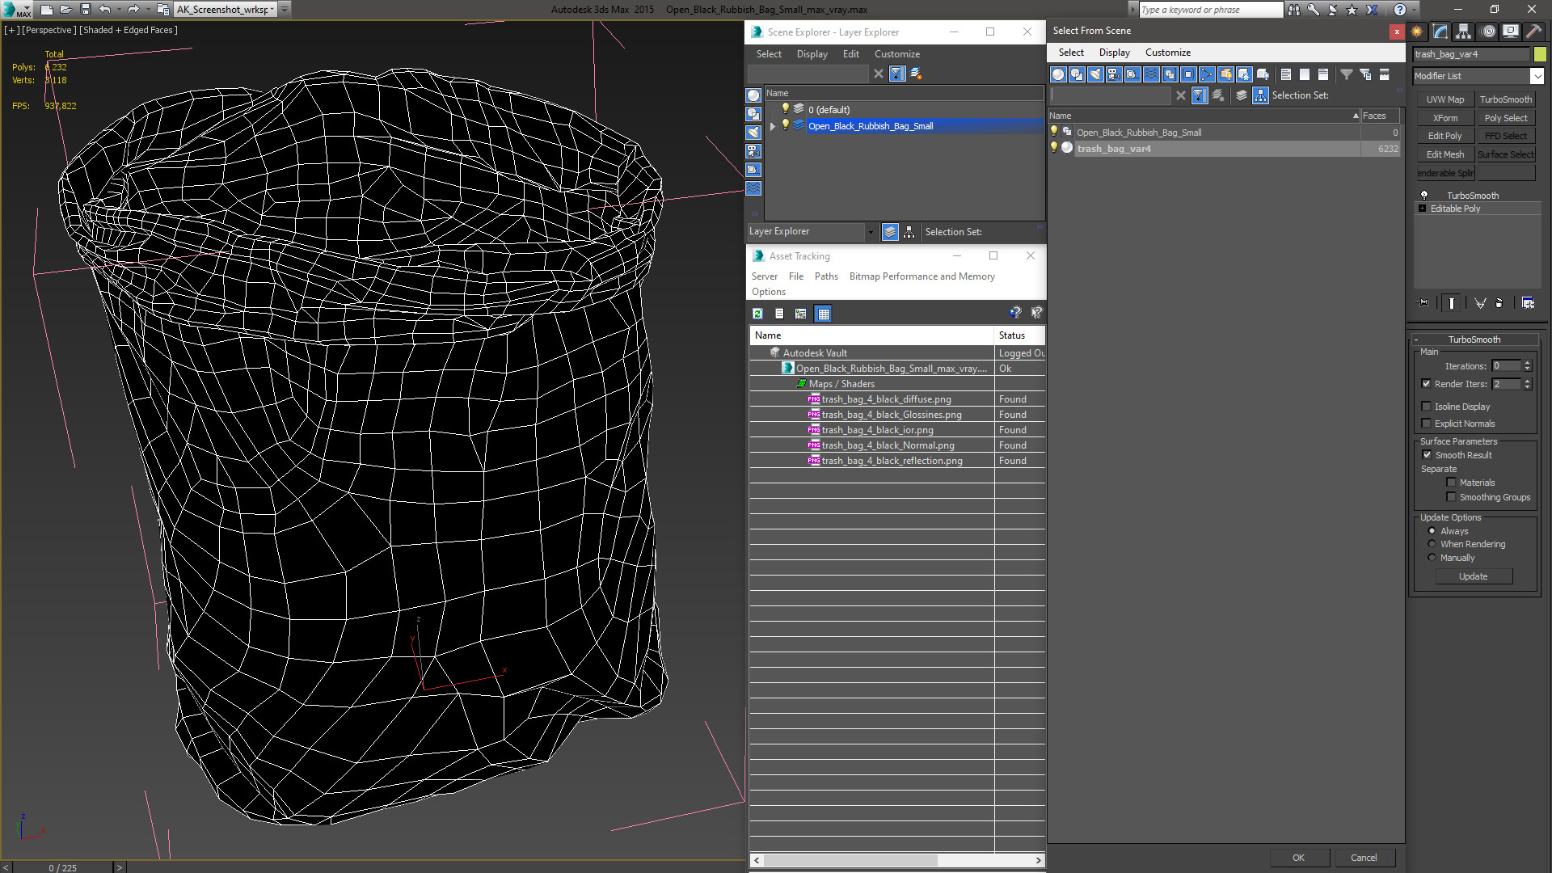
Task: Switch Asset Tracking to table view
Action: tap(823, 314)
